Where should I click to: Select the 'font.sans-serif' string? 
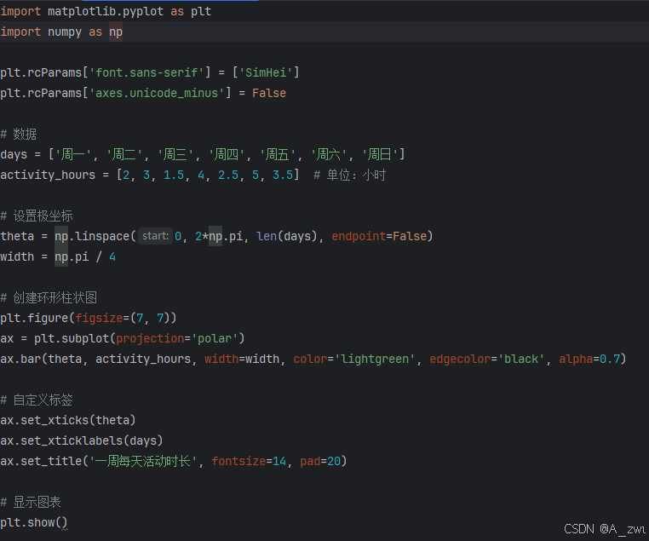[x=146, y=73]
